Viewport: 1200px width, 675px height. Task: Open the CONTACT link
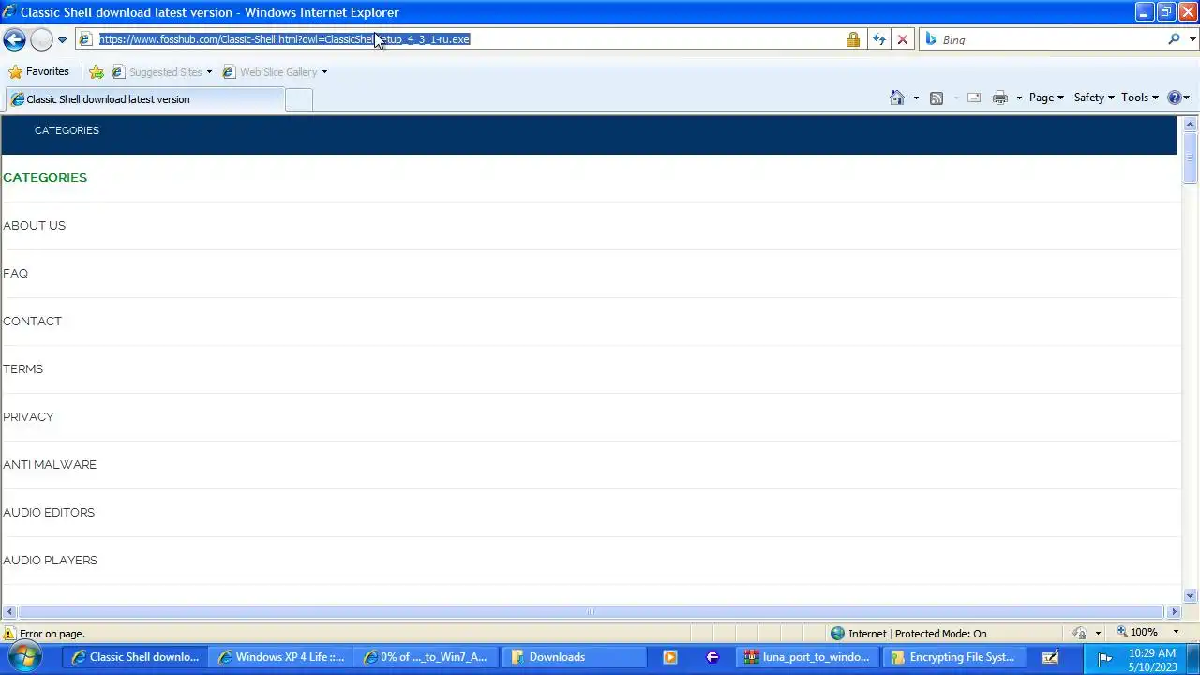32,321
